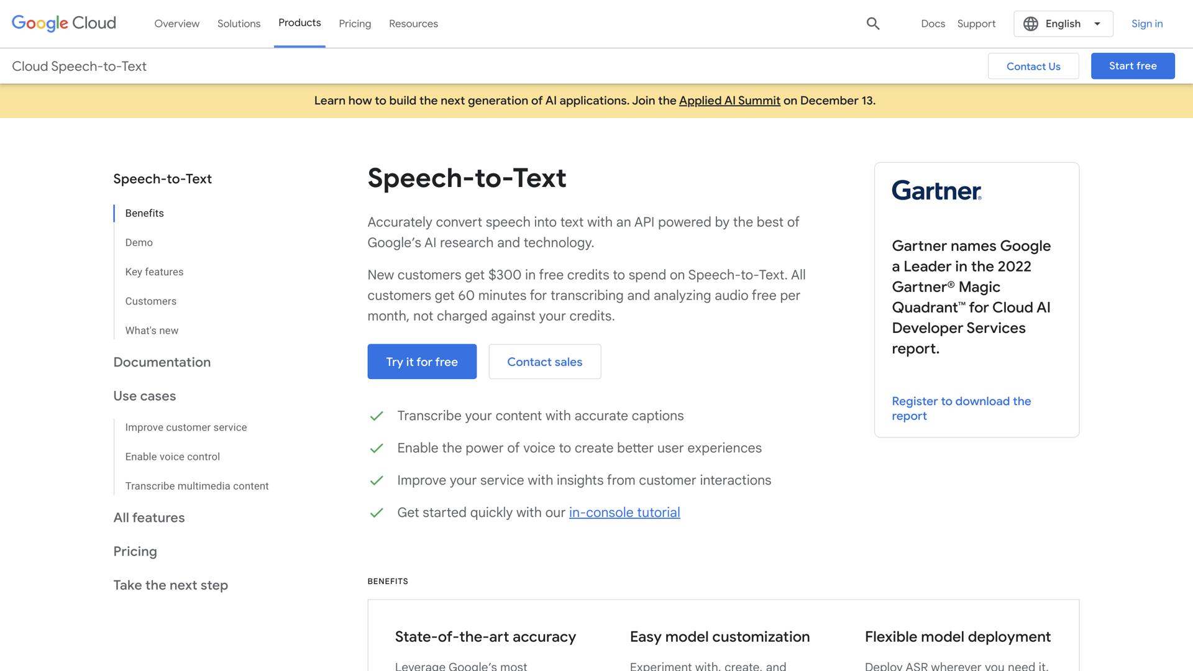Expand the Use cases section
The width and height of the screenshot is (1193, 671).
coord(144,396)
